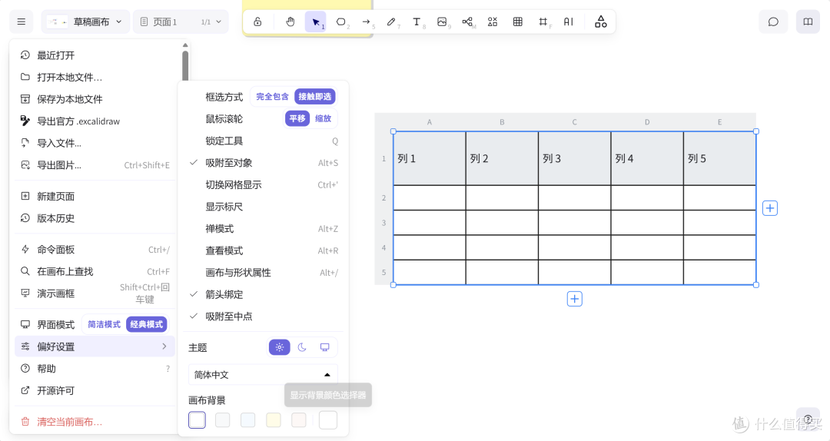Set mouse wheel to 缩放

pos(323,118)
